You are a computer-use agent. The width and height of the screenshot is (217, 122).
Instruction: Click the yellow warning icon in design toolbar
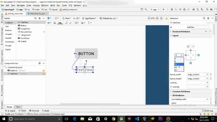(166, 18)
